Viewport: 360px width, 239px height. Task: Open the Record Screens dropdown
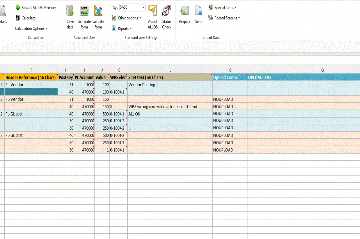click(227, 18)
